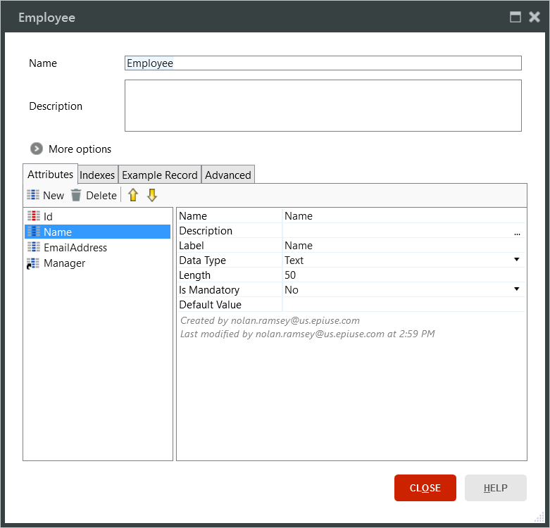
Task: Click the New attribute icon
Action: [33, 195]
